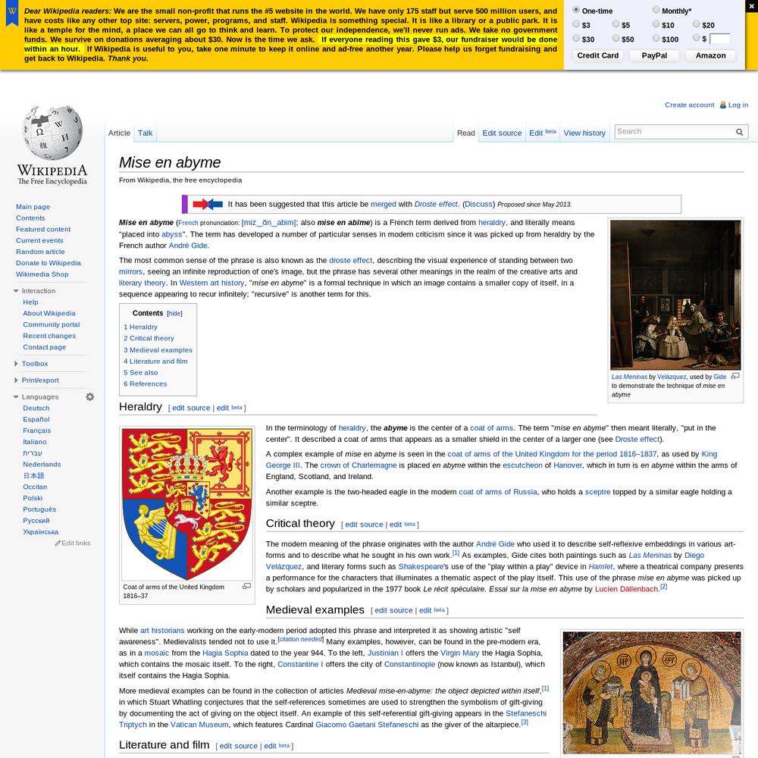Click the Log in user icon
Viewport: 758px width, 758px height.
pyautogui.click(x=723, y=105)
